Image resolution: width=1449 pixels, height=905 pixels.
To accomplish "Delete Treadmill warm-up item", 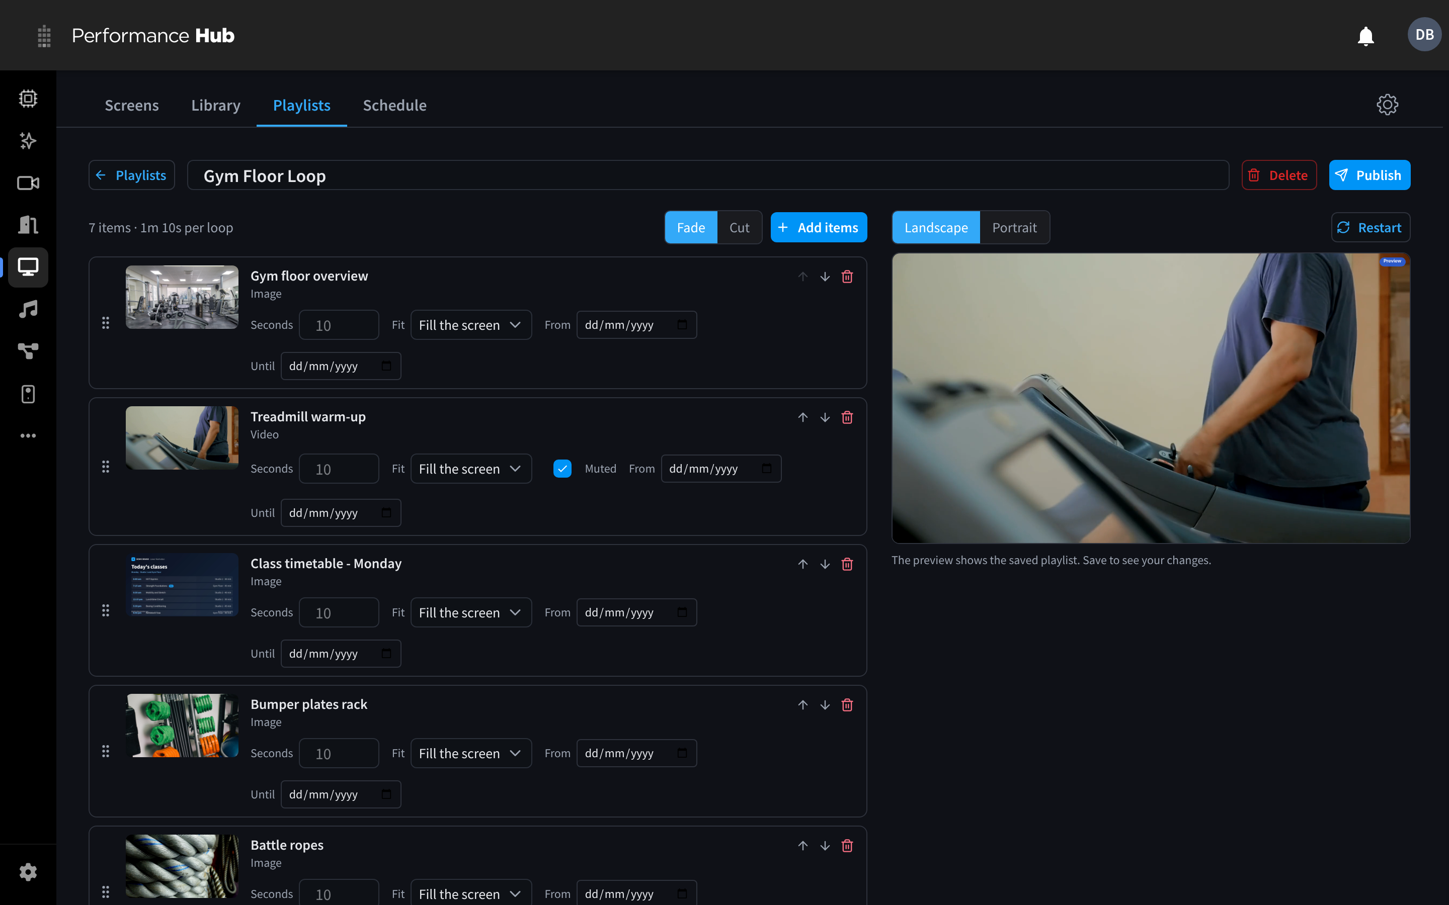I will (x=847, y=417).
